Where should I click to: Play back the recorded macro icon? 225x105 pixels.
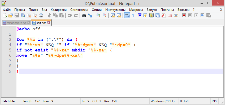196,15
